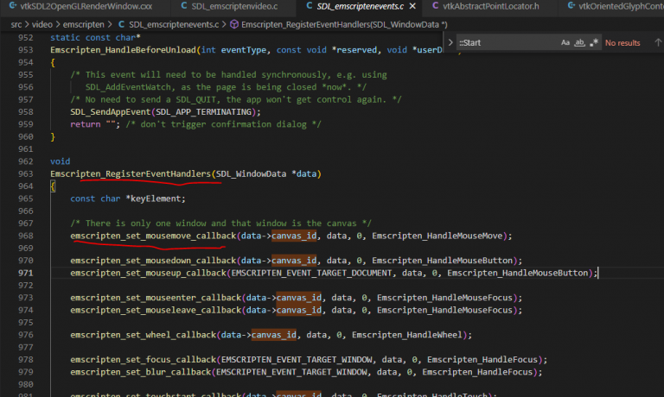Select the SDL_emscriptenevents.c tab
The image size is (664, 397).
pyautogui.click(x=360, y=6)
